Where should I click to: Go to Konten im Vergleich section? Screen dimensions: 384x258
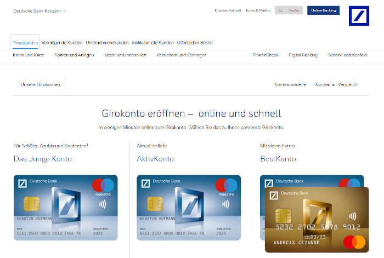(x=336, y=84)
